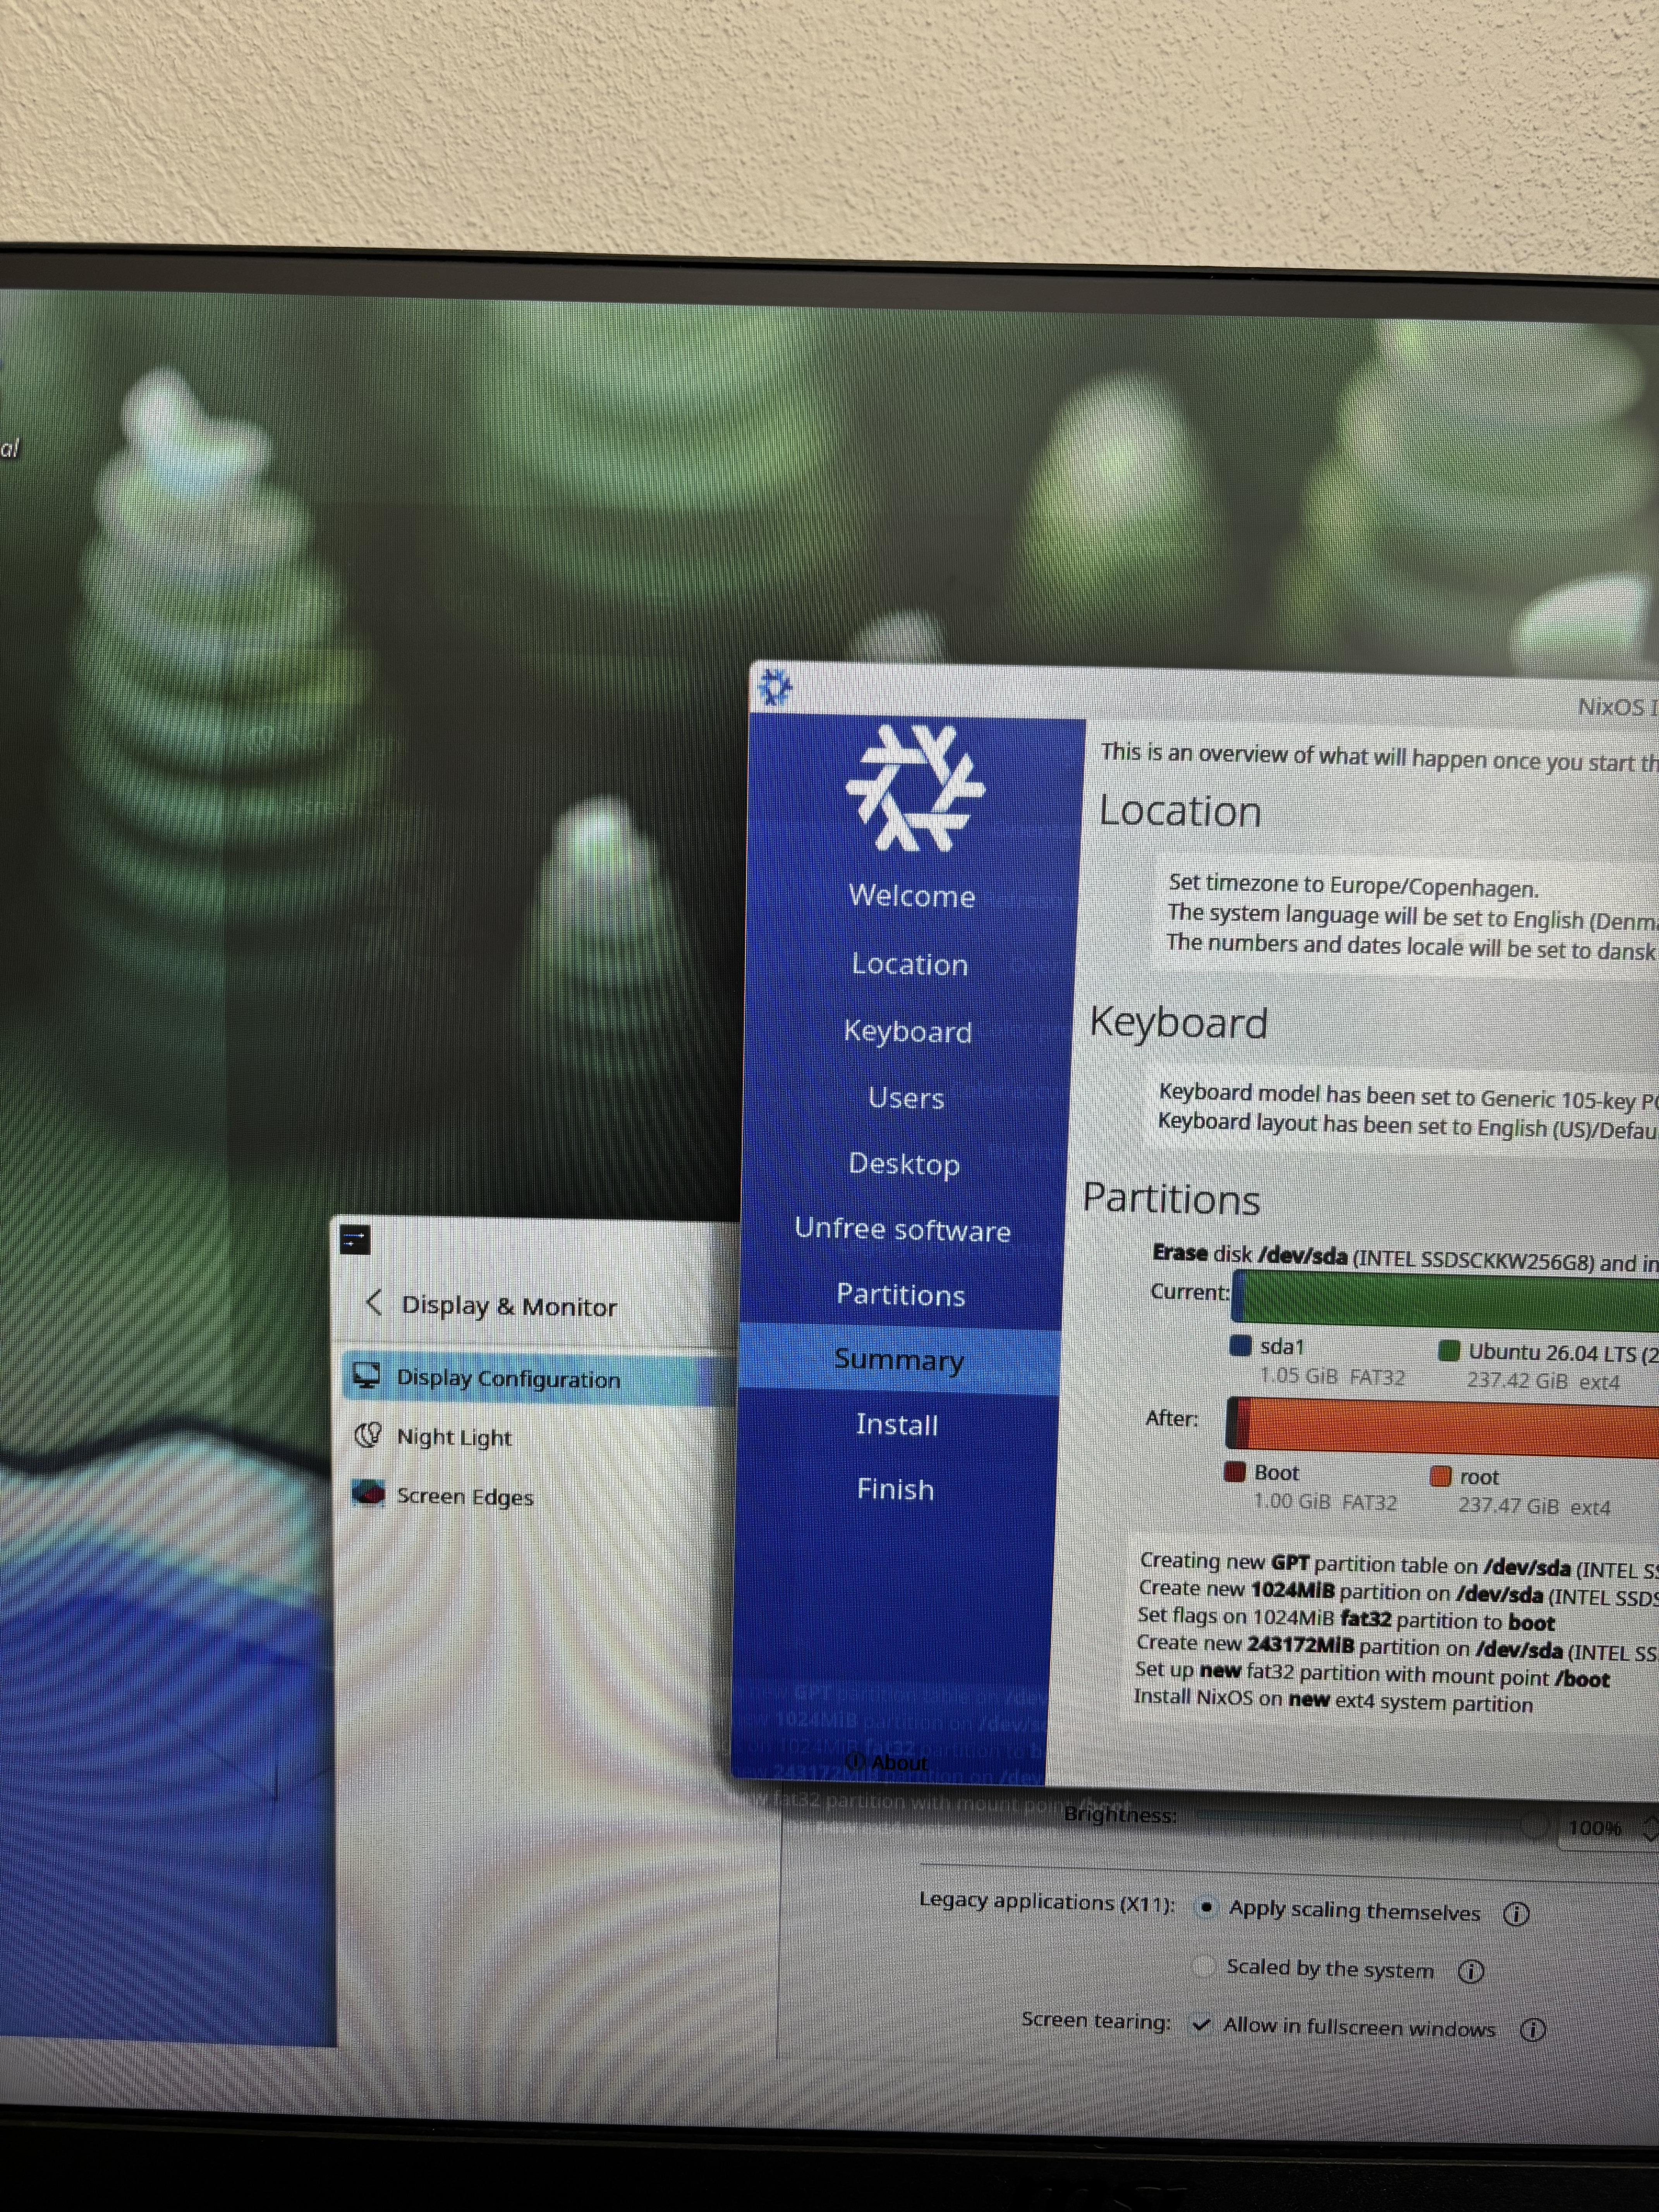Click the Brightness slider track

click(x=1370, y=1820)
